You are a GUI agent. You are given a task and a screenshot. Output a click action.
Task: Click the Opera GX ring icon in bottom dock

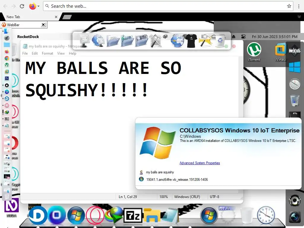click(x=95, y=216)
